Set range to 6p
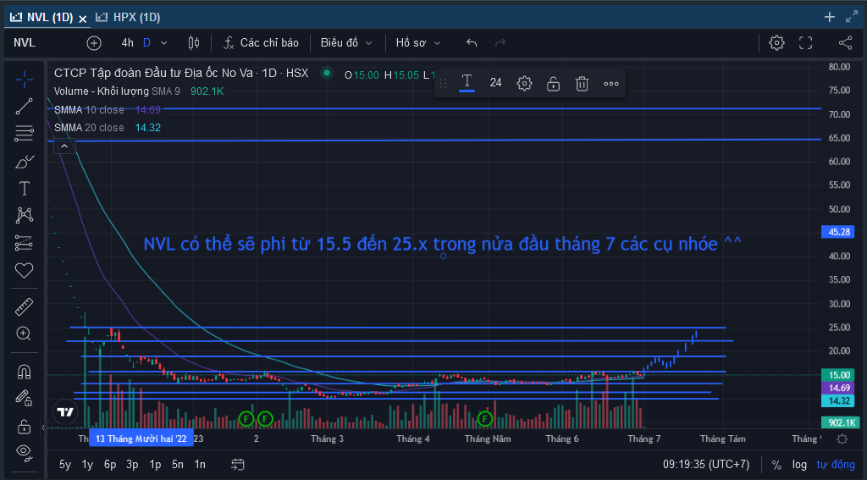This screenshot has width=867, height=480. (x=110, y=465)
